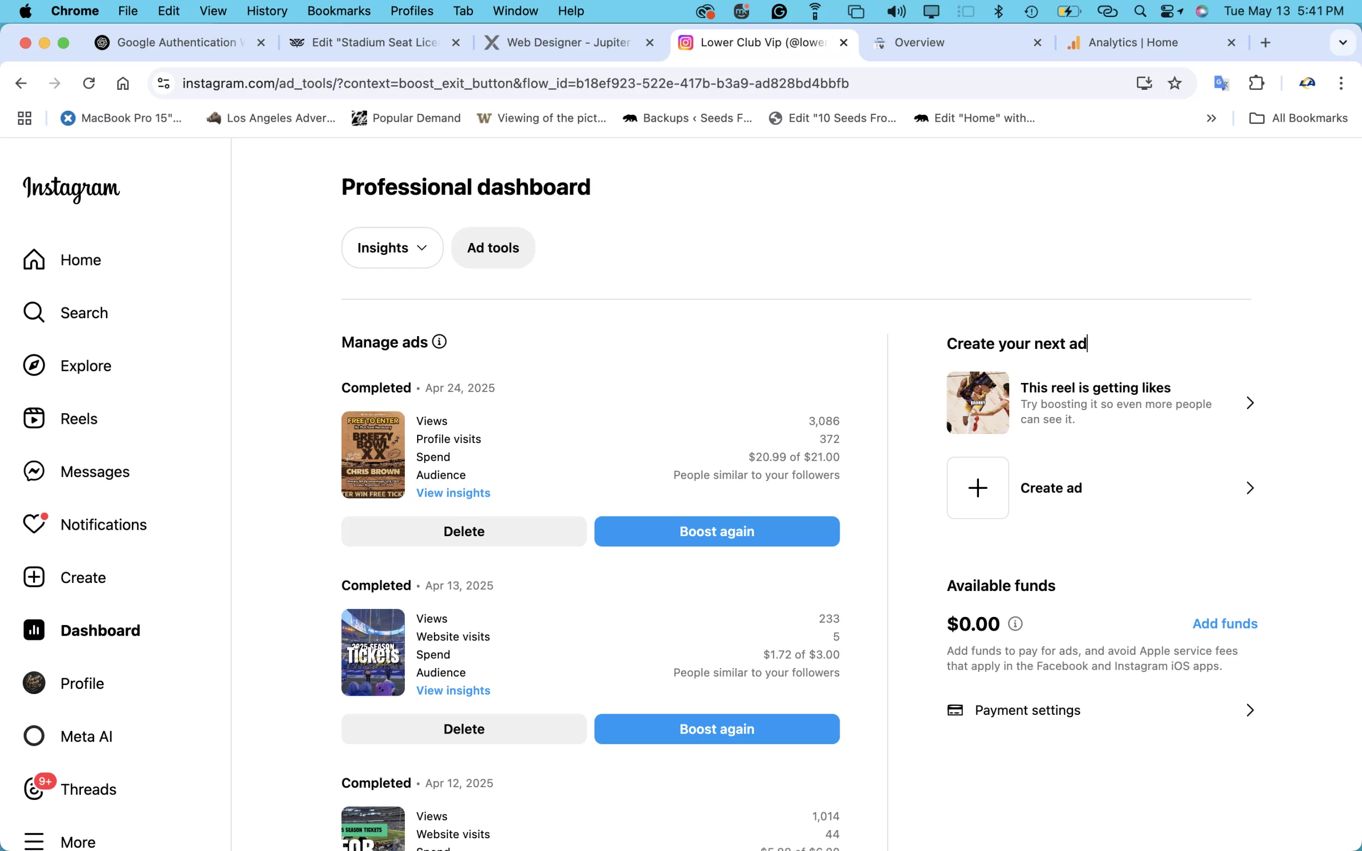Image resolution: width=1362 pixels, height=851 pixels.
Task: Open Notifications heart icon
Action: point(34,524)
